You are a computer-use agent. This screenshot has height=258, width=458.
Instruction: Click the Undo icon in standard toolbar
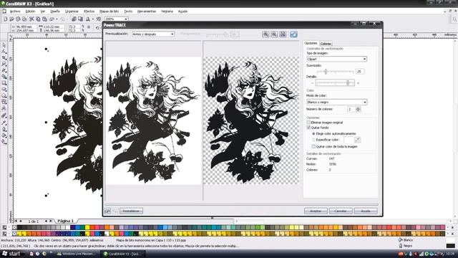coord(52,19)
